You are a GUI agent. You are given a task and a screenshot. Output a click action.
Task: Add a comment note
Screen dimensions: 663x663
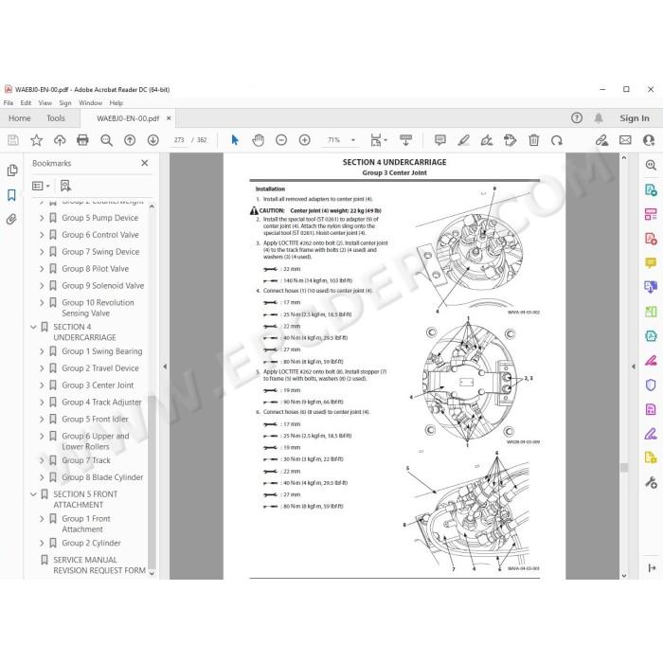pos(440,140)
